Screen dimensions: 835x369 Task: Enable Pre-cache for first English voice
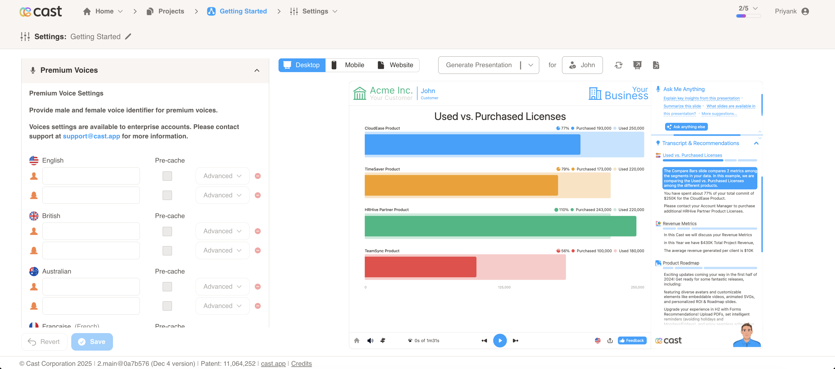coord(167,176)
